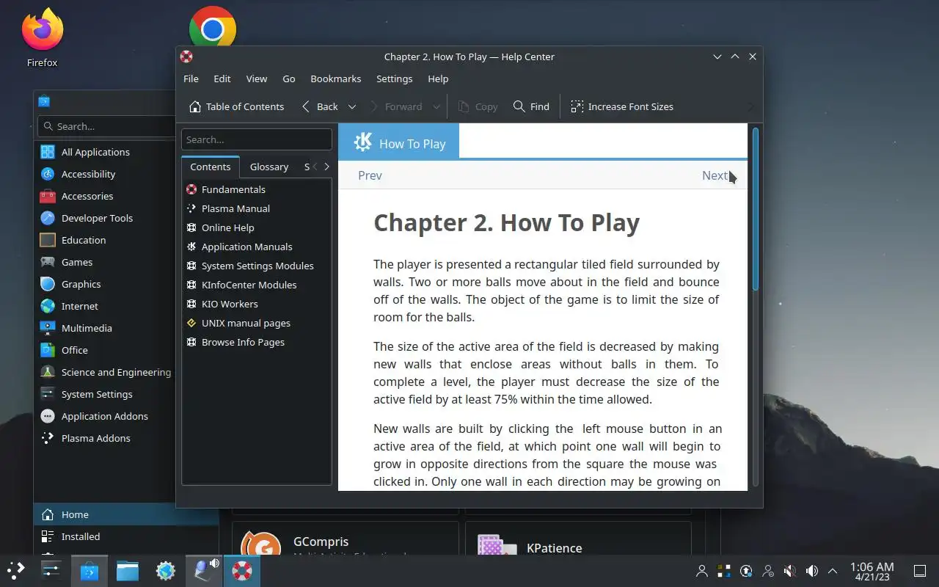The height and width of the screenshot is (587, 939).
Task: Open the View menu
Action: 257,79
